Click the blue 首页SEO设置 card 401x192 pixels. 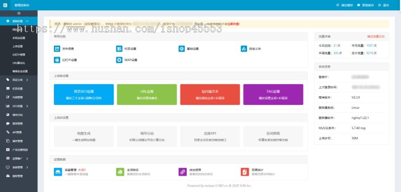(84, 94)
